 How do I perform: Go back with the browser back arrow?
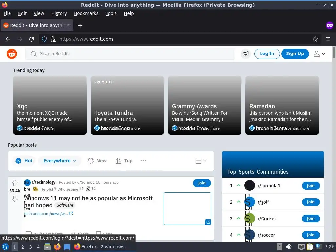(x=8, y=39)
